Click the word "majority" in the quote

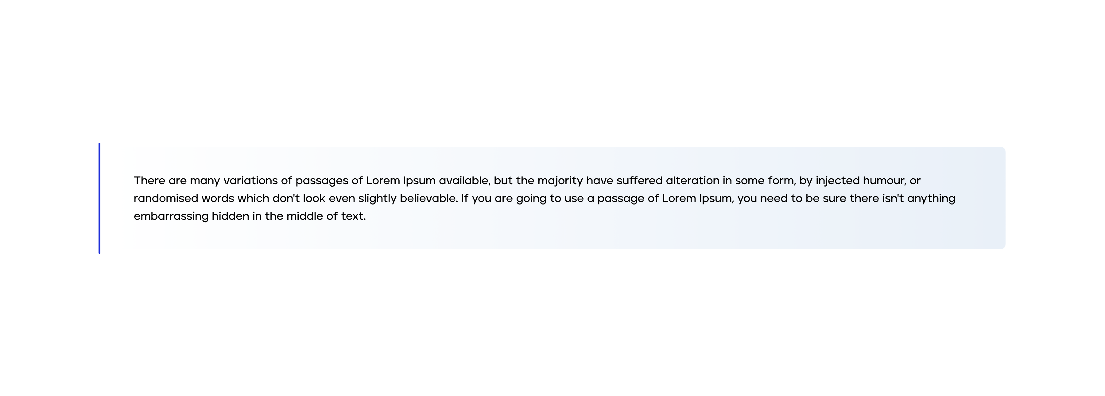click(x=560, y=181)
